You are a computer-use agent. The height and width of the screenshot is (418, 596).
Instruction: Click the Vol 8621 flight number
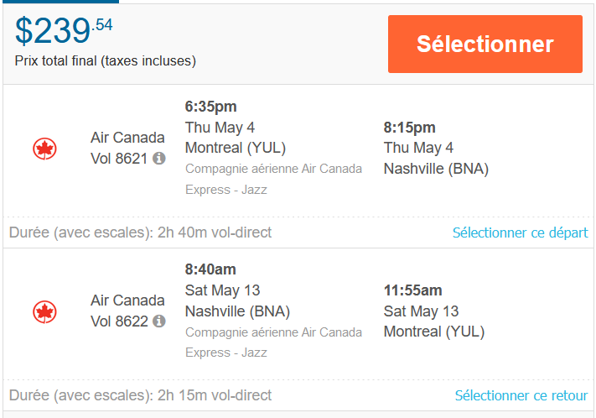coord(119,159)
